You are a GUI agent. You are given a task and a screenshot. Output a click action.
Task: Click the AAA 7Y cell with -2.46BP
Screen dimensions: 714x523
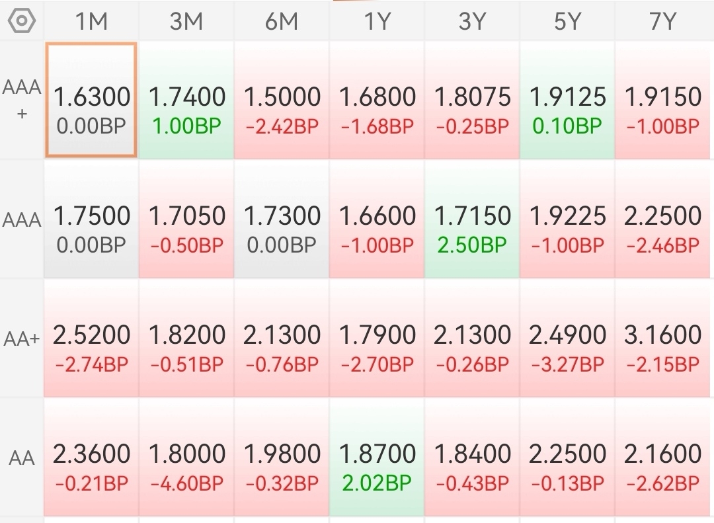[x=662, y=219]
